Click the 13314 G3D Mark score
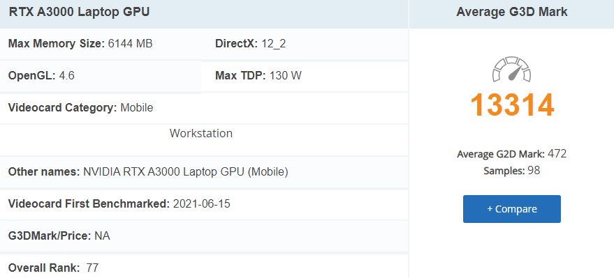 (x=512, y=105)
